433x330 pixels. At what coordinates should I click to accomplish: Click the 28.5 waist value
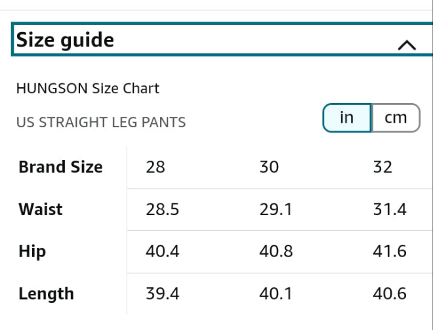click(163, 210)
